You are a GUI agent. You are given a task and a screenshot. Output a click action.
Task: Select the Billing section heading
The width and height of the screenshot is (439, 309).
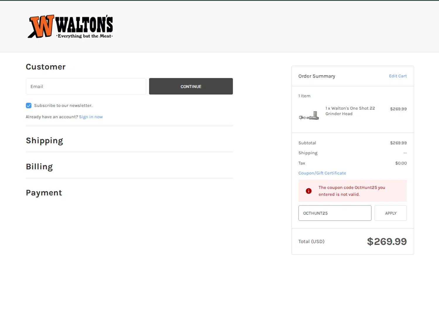[x=39, y=167]
